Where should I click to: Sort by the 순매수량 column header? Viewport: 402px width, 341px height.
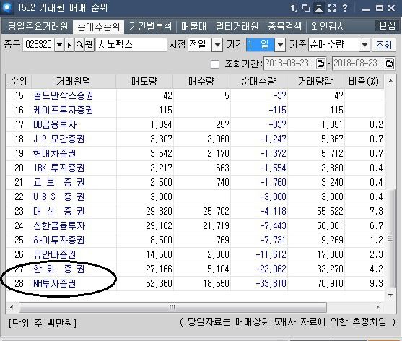pos(258,82)
